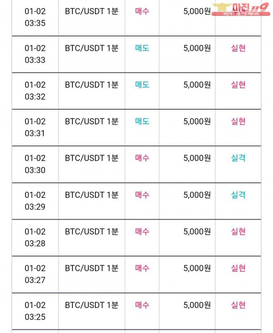Select the 01-02 03:25 date cell

pyautogui.click(x=35, y=311)
